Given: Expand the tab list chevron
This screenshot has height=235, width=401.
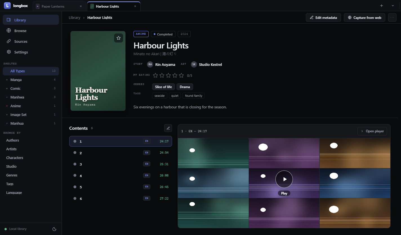Looking at the screenshot, I should click(393, 6).
